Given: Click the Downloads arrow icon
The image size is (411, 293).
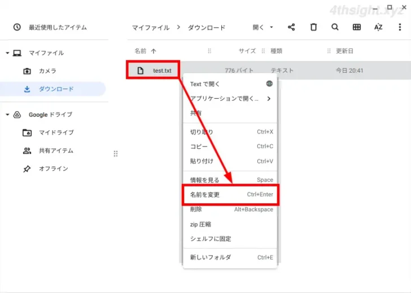Looking at the screenshot, I should coord(27,89).
